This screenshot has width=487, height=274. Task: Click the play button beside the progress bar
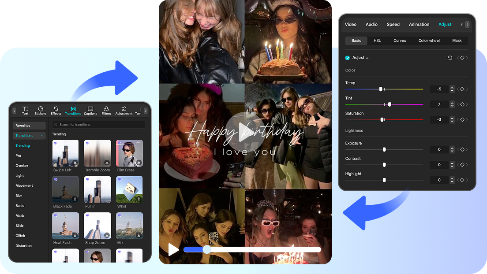pos(173,249)
